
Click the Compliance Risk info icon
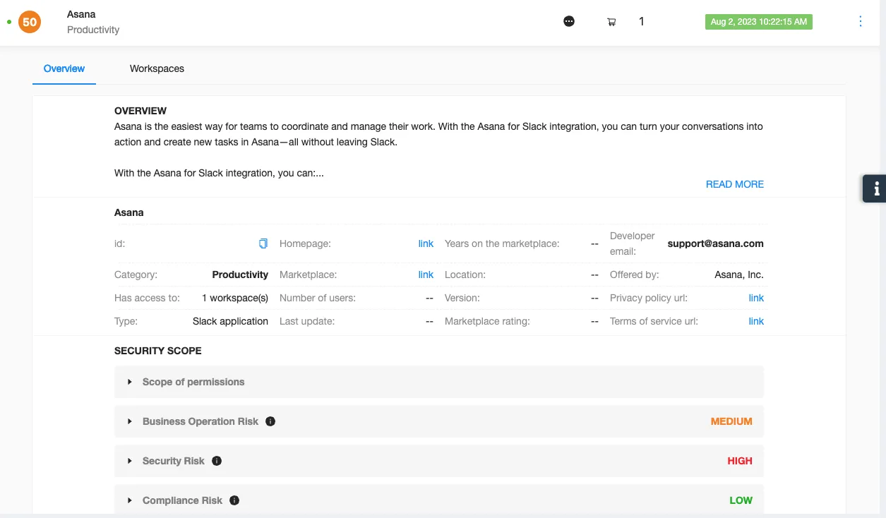pos(234,500)
